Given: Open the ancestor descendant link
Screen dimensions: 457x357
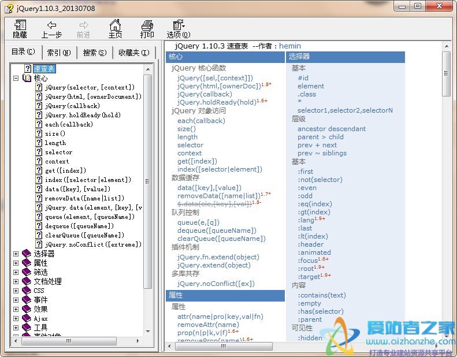Looking at the screenshot, I should (332, 128).
